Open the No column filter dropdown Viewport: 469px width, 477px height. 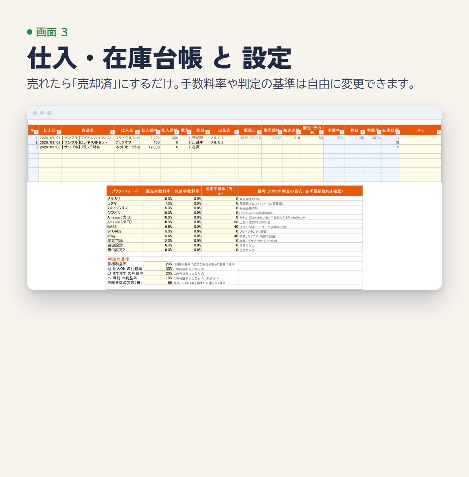[36, 132]
